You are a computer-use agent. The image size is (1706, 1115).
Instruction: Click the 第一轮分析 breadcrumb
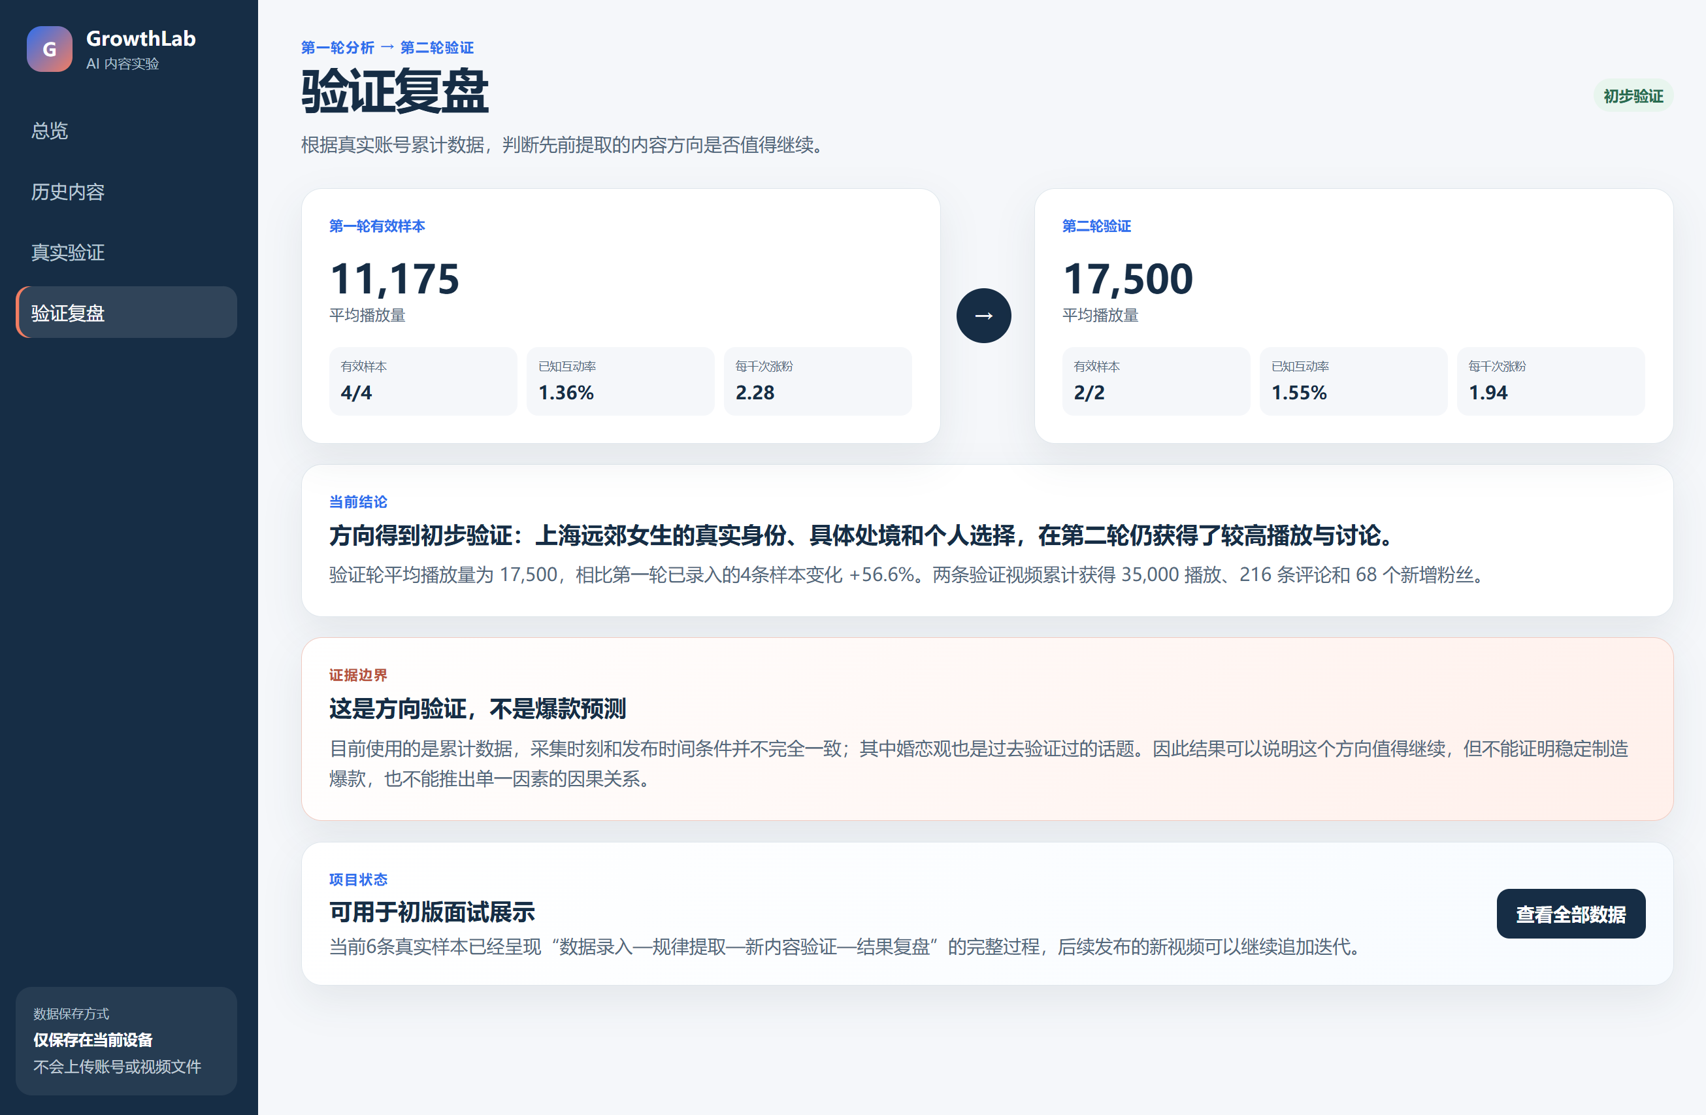click(x=338, y=47)
